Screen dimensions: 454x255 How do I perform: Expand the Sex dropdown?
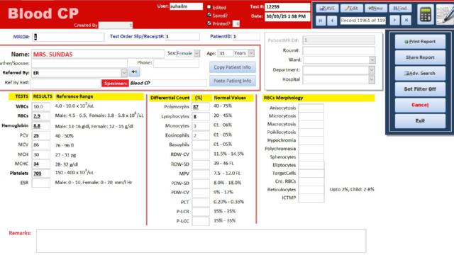pyautogui.click(x=196, y=54)
